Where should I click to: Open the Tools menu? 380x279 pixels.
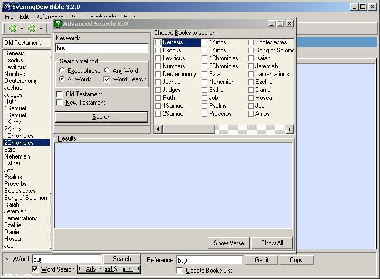click(77, 16)
